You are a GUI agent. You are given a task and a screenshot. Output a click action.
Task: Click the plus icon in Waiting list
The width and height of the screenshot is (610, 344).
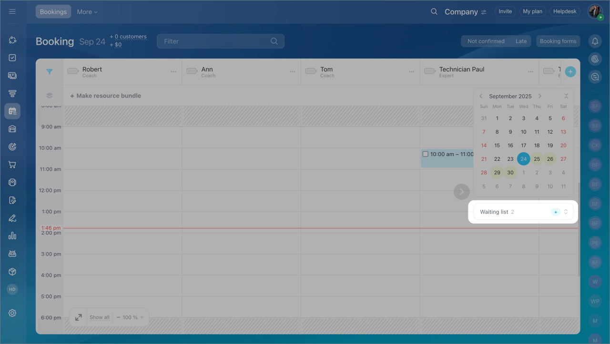click(555, 212)
